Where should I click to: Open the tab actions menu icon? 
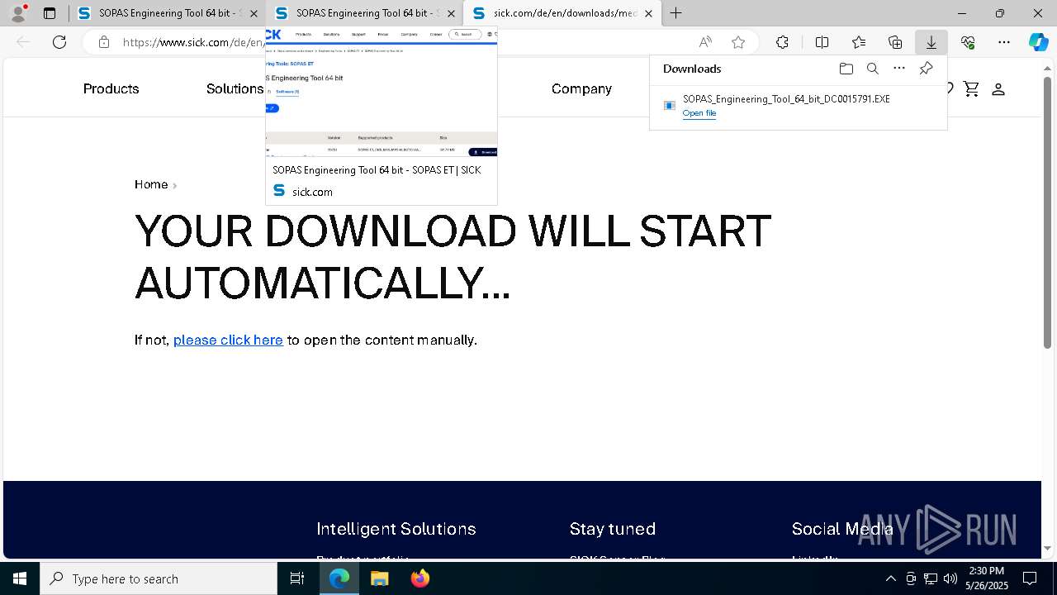pyautogui.click(x=50, y=13)
